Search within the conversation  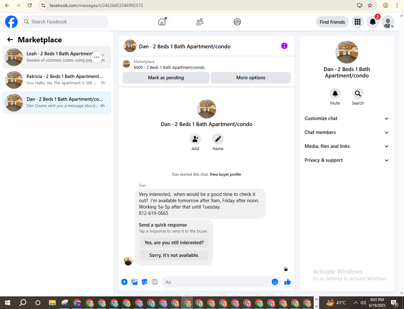click(x=358, y=94)
